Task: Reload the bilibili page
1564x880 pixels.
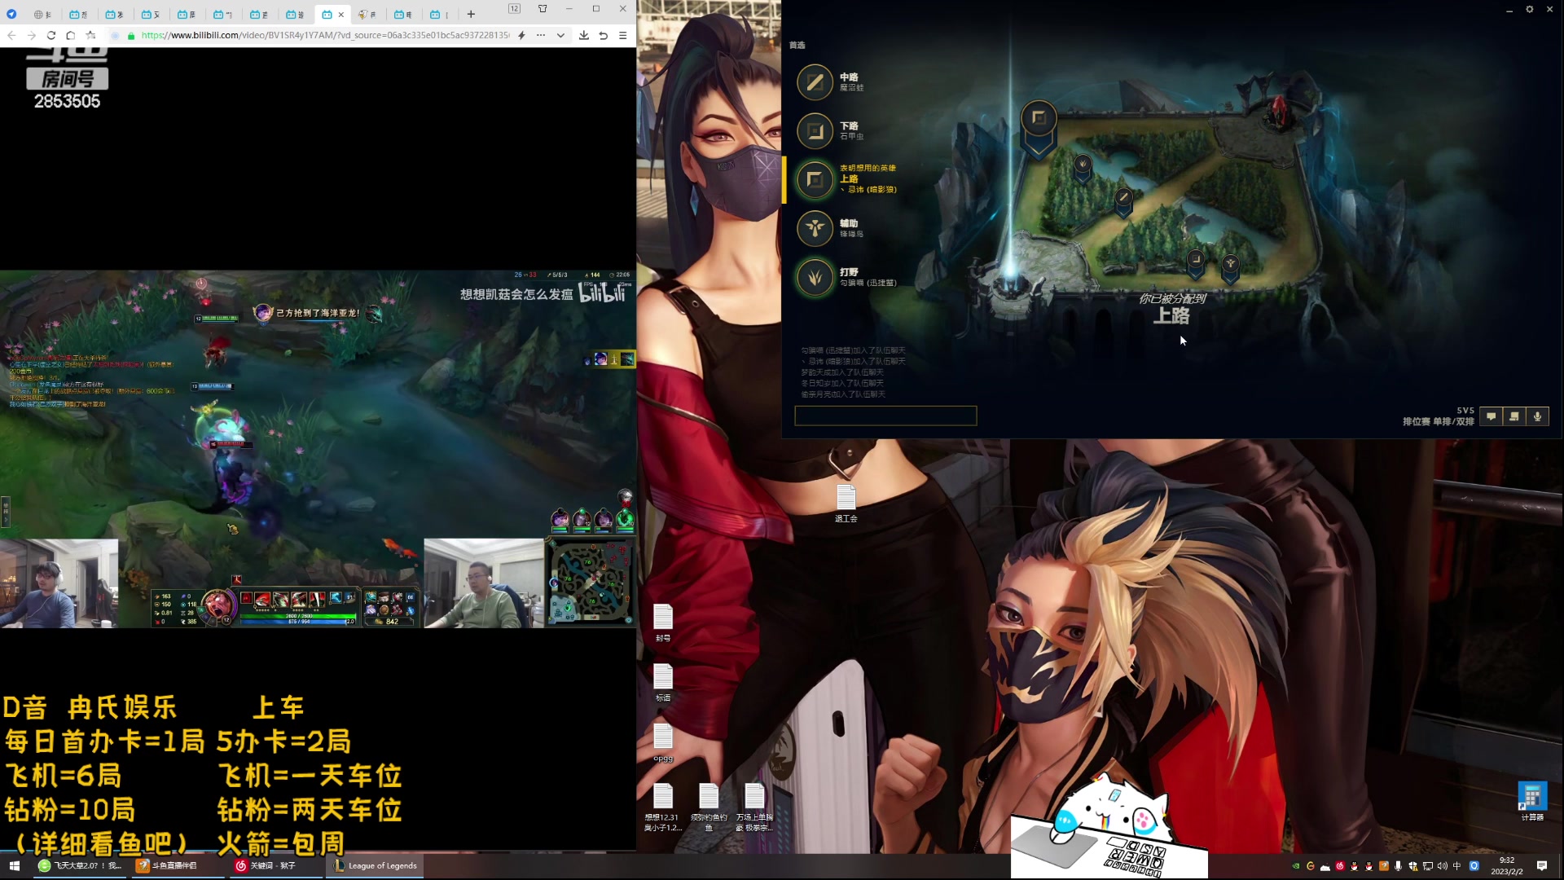Action: click(x=51, y=35)
